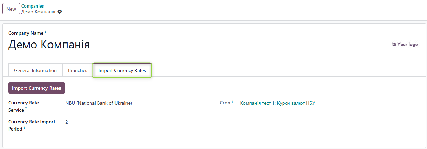Open the Компанія тест 1 cron link
Image resolution: width=427 pixels, height=149 pixels.
click(277, 103)
